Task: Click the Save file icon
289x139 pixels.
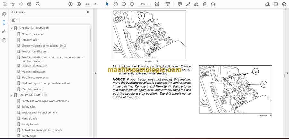Action: pyautogui.click(x=4, y=4)
